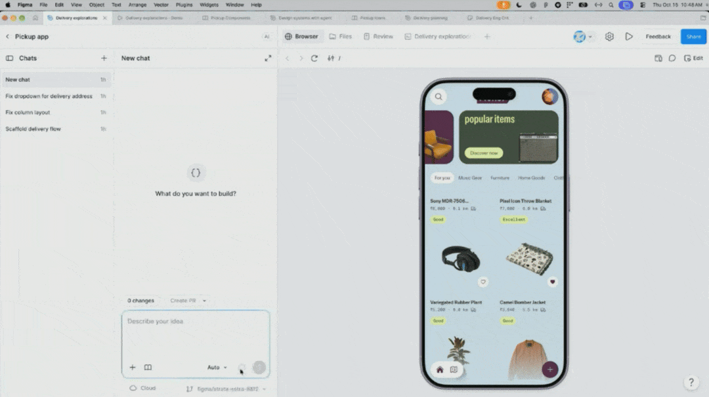Click the Feedback button
The image size is (709, 397).
658,37
